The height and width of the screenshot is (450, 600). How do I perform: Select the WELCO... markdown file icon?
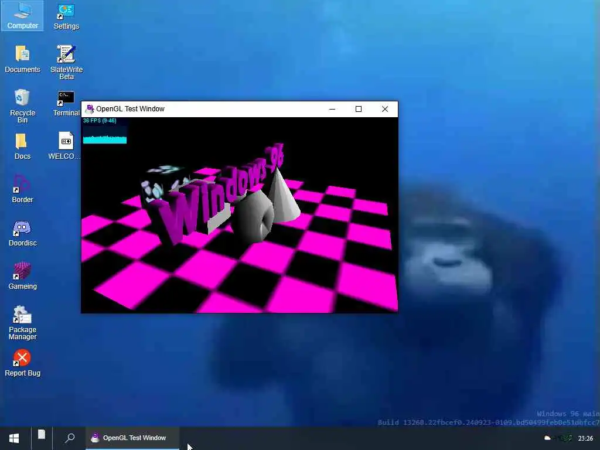coord(66,146)
